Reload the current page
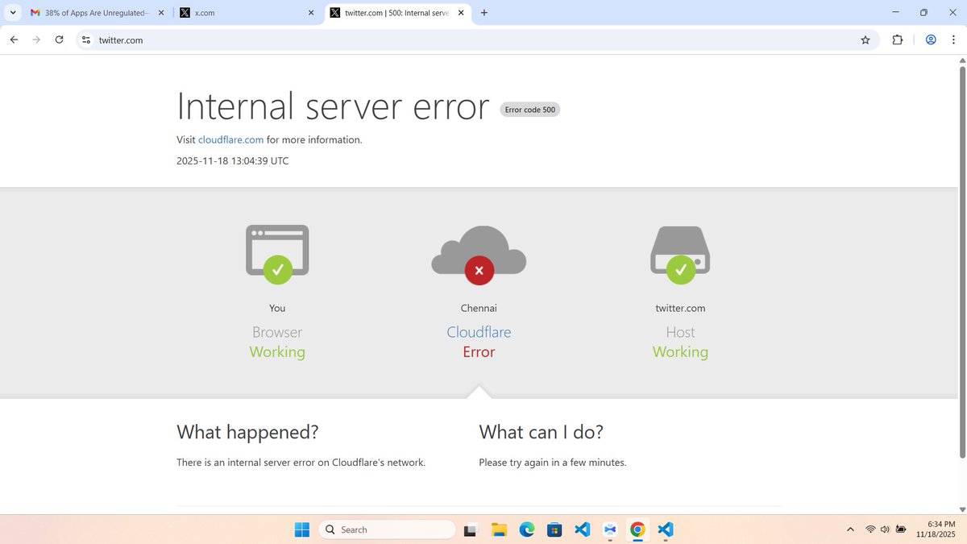 click(59, 39)
